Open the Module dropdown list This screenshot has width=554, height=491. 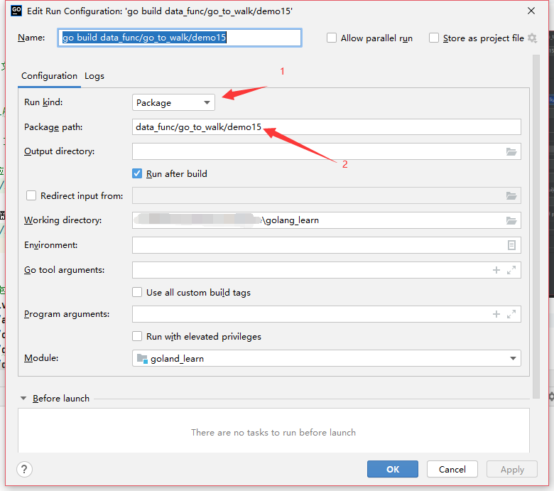(x=327, y=359)
